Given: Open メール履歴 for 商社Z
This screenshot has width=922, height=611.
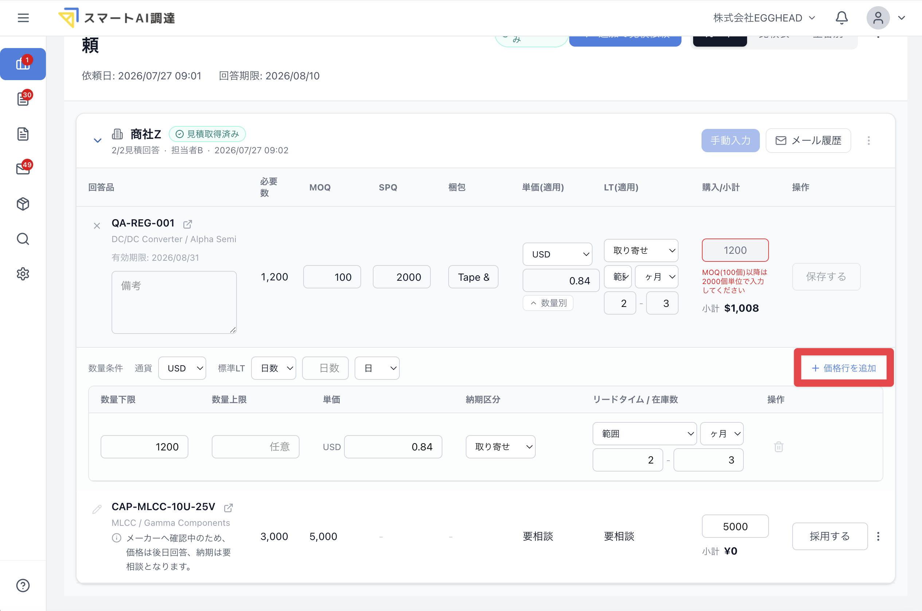Looking at the screenshot, I should click(x=808, y=141).
